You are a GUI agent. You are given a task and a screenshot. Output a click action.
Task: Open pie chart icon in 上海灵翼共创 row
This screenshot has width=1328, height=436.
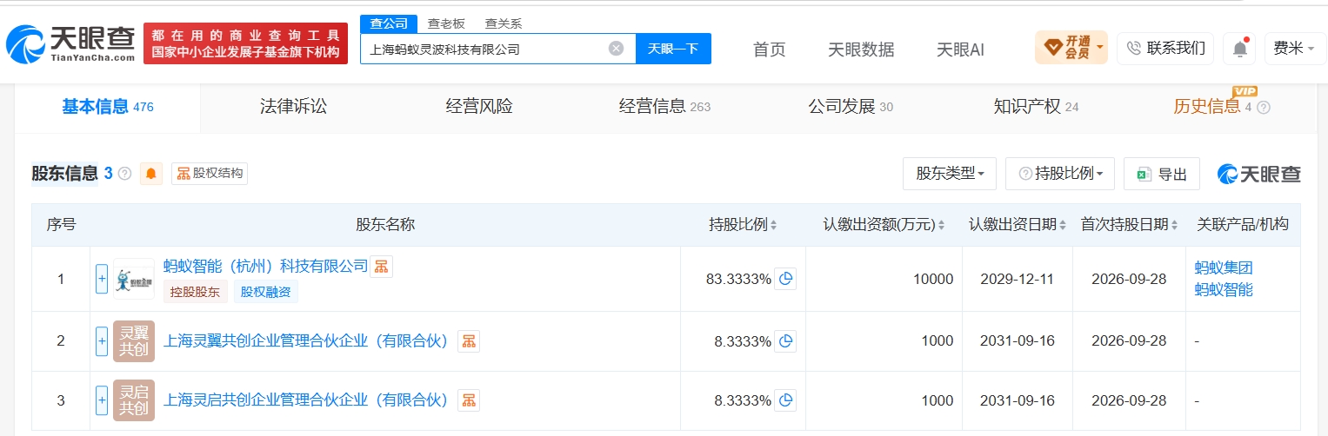(785, 341)
